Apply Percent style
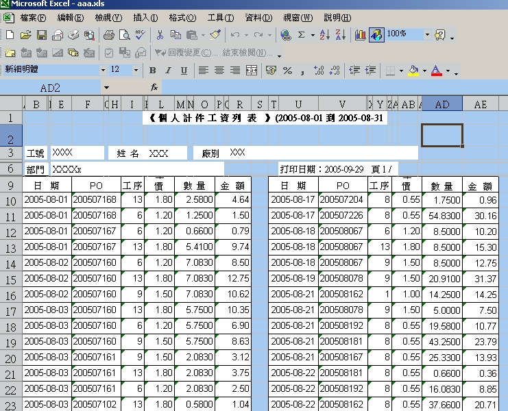Viewport: 508px width, 411px height. click(287, 70)
